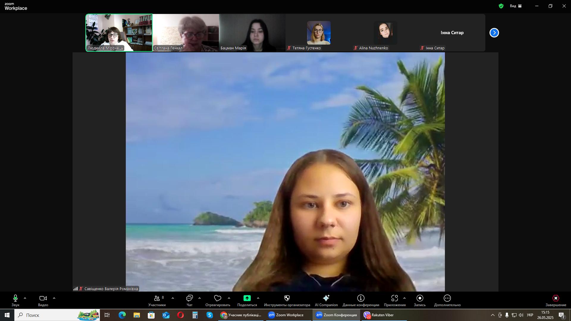Select Інна Ситар participant tile

pyautogui.click(x=452, y=33)
